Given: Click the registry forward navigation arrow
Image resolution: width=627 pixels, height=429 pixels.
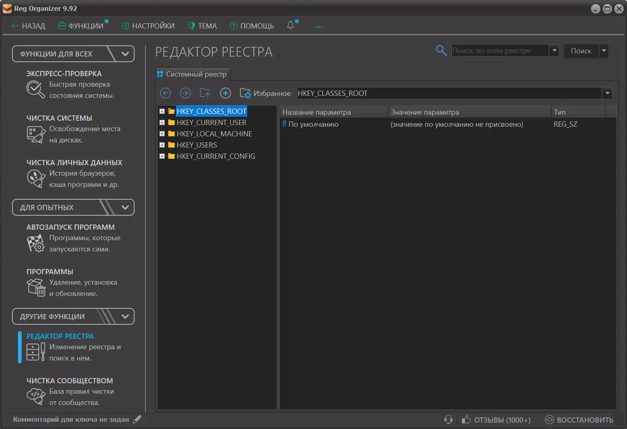Looking at the screenshot, I should [185, 93].
